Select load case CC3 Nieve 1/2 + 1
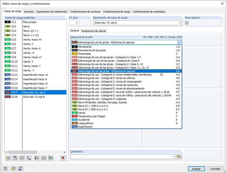This screenshot has width=227, height=173. (x=36, y=31)
